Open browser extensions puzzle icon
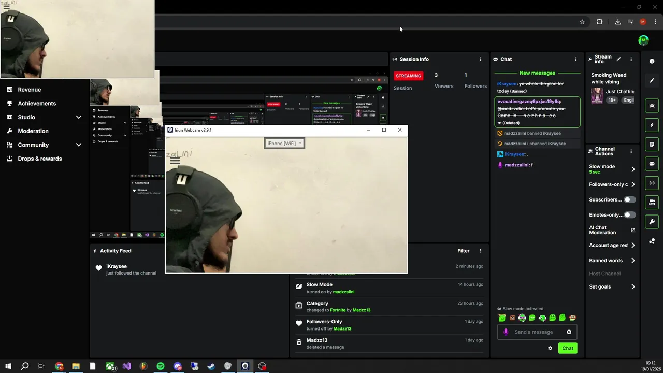 tap(599, 22)
